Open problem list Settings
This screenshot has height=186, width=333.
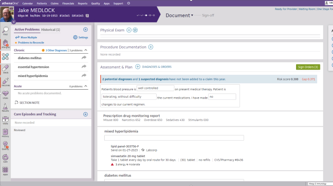pos(80,37)
